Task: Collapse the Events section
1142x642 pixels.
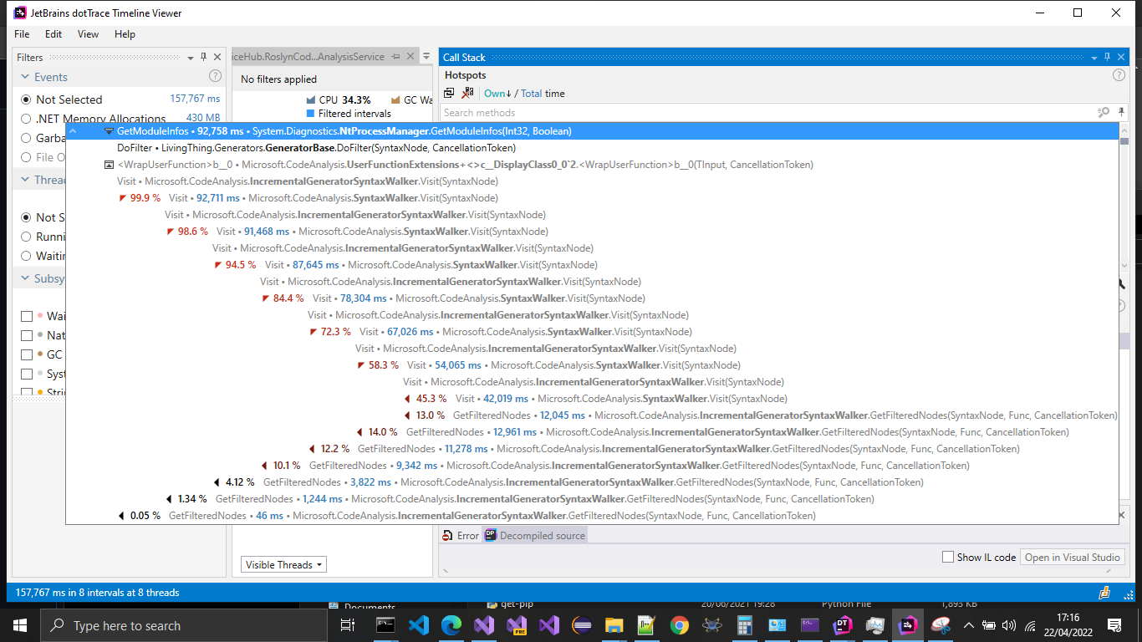Action: pyautogui.click(x=24, y=77)
